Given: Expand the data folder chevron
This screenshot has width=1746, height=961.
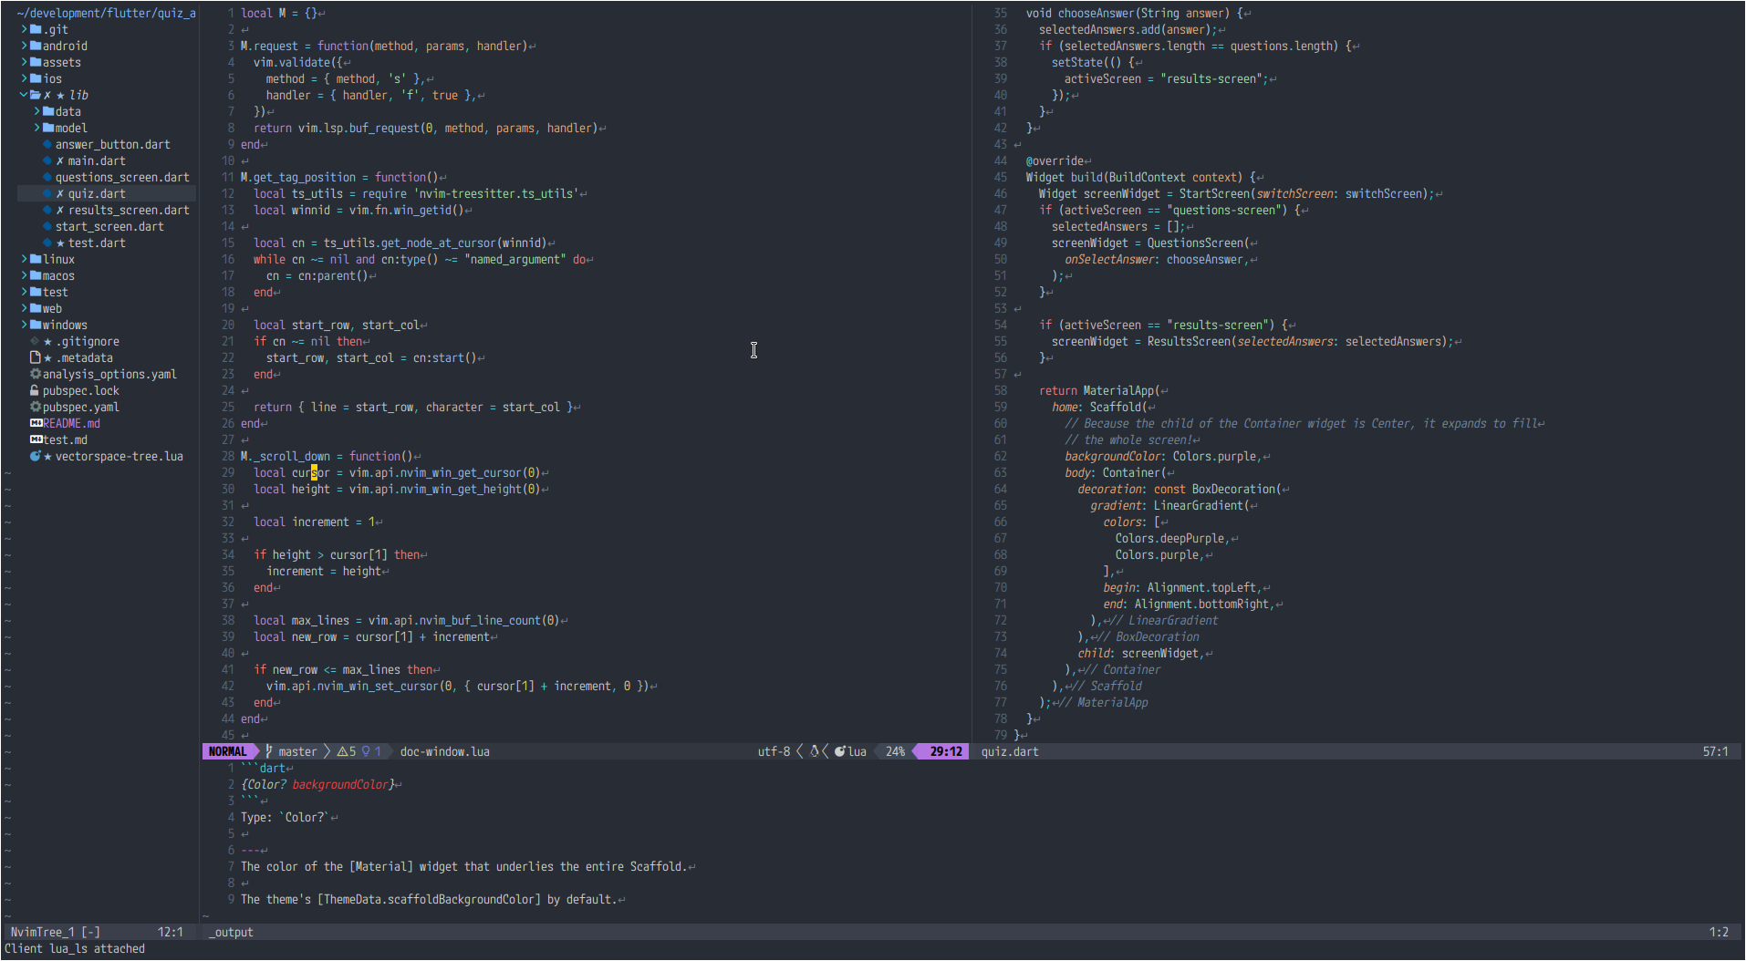Looking at the screenshot, I should [x=36, y=111].
